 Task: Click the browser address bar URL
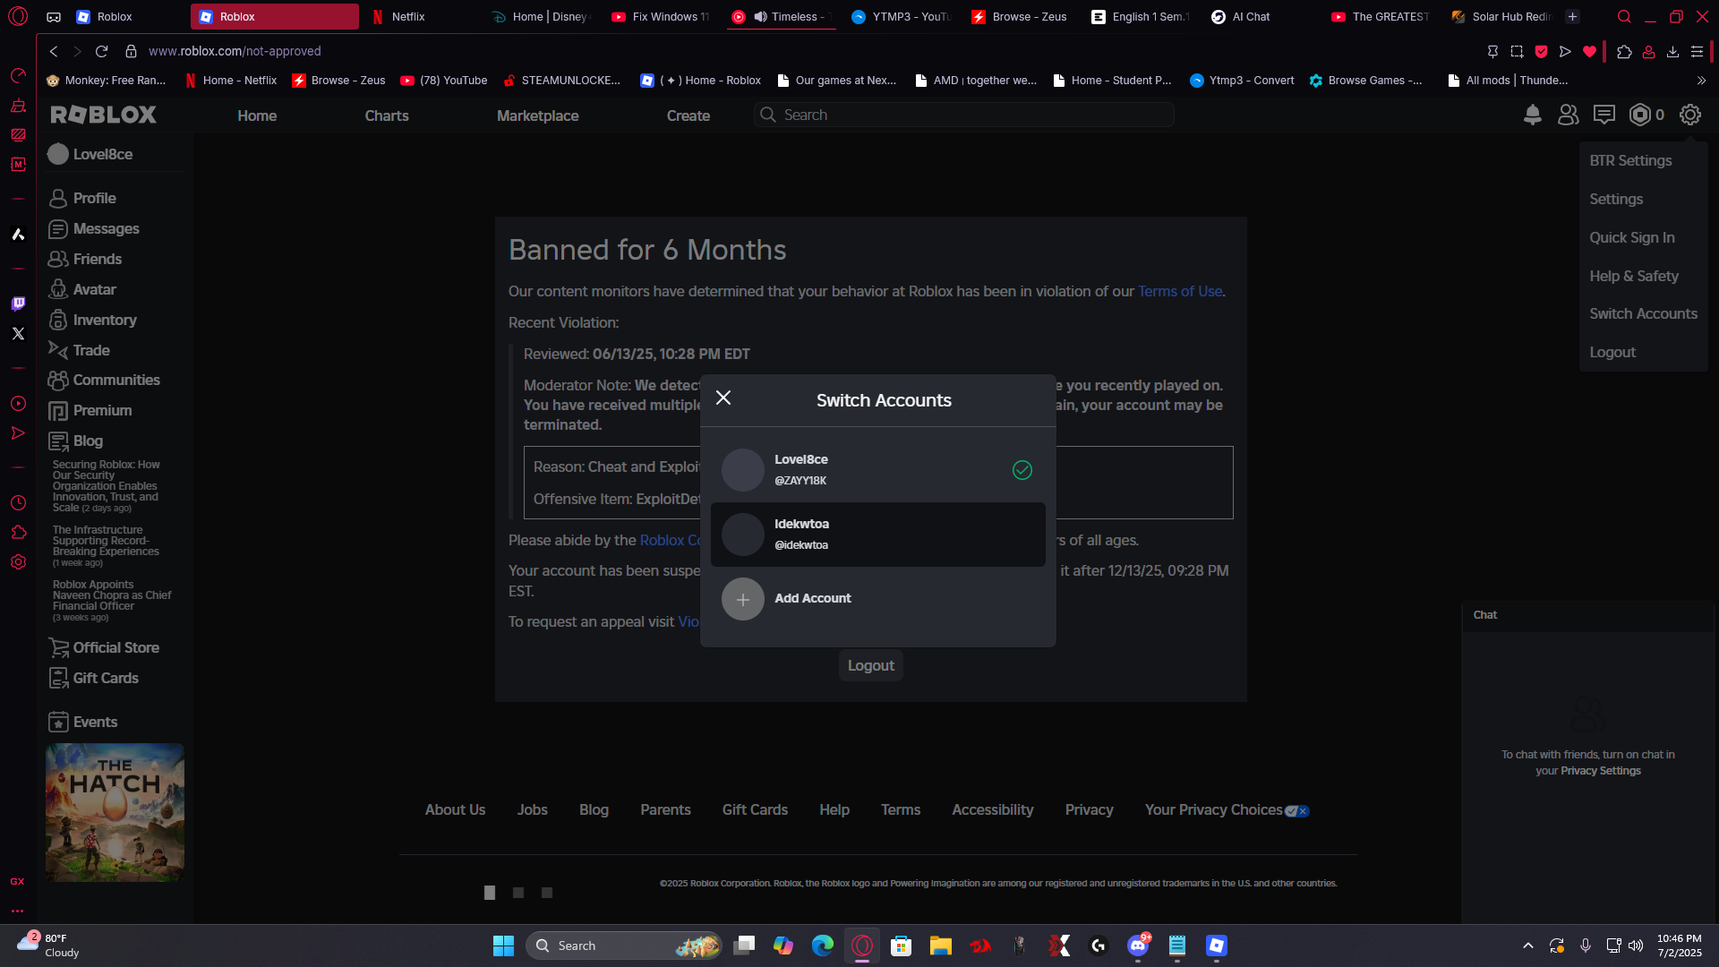tap(235, 51)
